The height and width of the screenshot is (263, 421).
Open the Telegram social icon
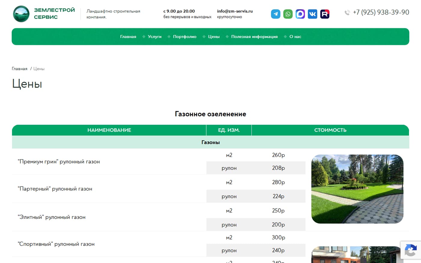click(275, 14)
